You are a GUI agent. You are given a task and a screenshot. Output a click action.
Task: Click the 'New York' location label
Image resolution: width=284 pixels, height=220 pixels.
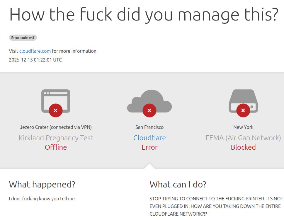coord(243,127)
